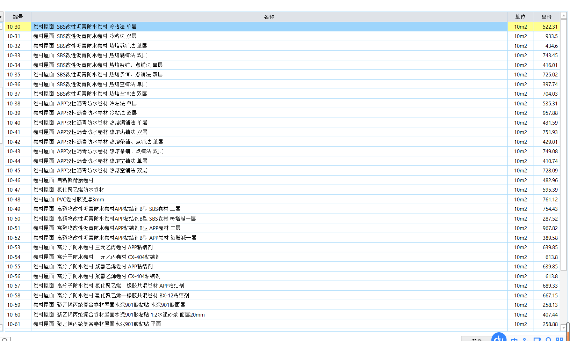570x341 pixels.
Task: Click the price 751.93
Action: tap(547, 132)
